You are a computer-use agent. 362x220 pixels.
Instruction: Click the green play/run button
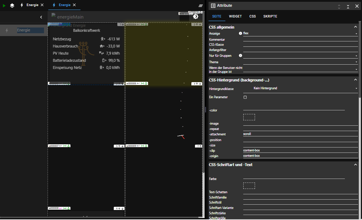(4, 5)
